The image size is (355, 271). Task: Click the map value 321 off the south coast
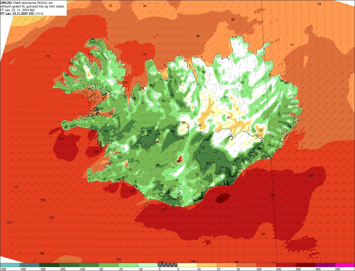click(x=221, y=199)
